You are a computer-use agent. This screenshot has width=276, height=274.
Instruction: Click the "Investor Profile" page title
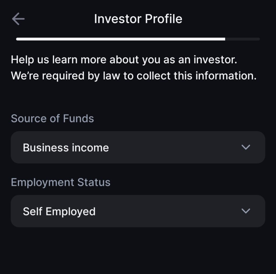(x=138, y=19)
